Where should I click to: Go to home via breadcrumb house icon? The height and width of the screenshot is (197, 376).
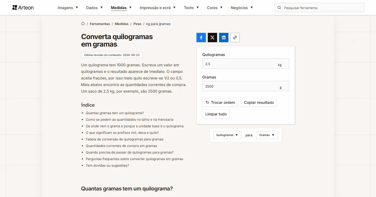pos(83,24)
